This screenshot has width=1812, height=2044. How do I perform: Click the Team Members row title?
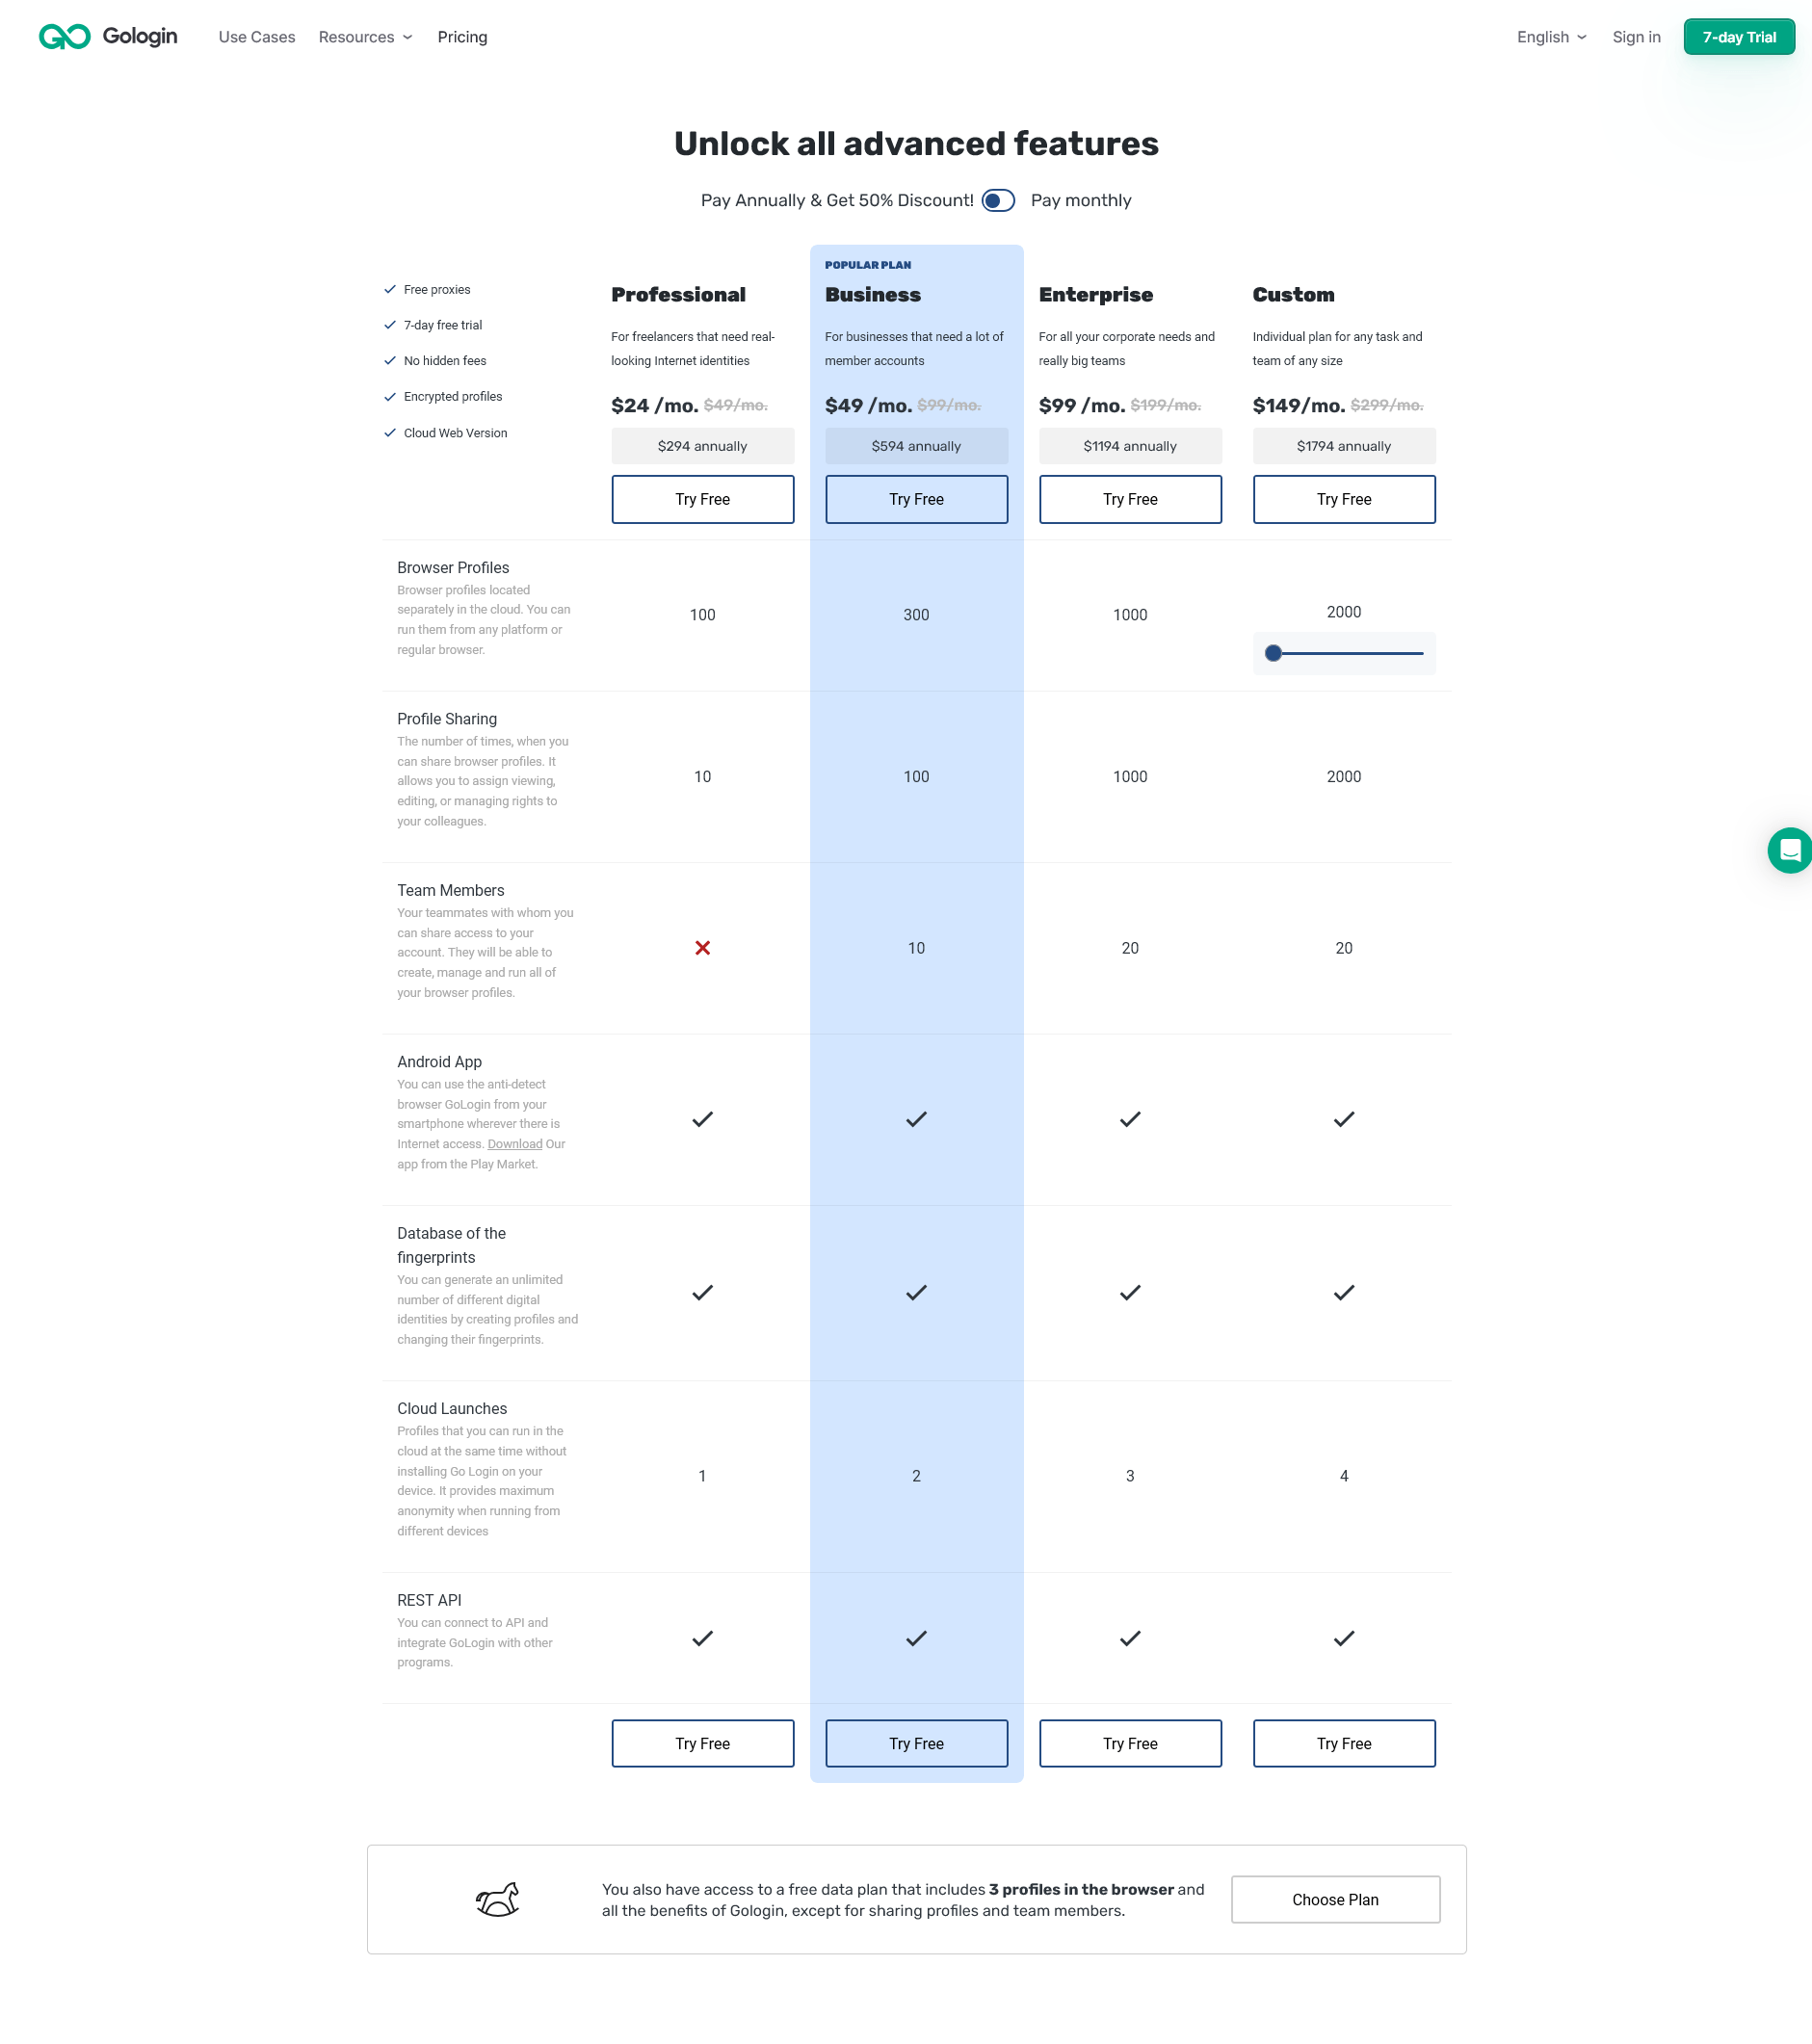pos(450,890)
